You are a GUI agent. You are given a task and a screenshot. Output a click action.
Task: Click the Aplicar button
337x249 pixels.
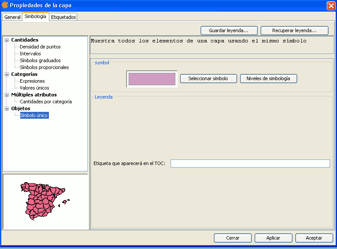pyautogui.click(x=274, y=238)
